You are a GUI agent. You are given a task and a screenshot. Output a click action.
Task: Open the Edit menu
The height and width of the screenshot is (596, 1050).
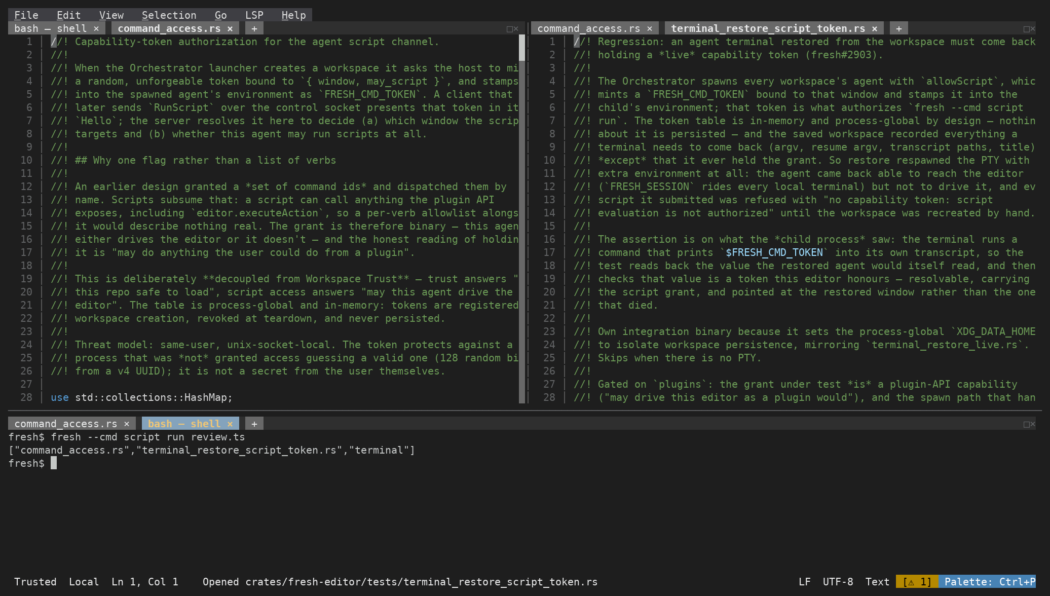(68, 15)
